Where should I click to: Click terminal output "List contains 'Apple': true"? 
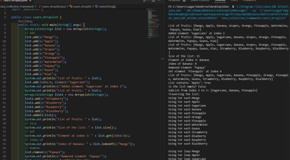(189, 83)
